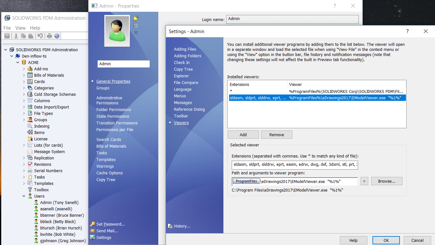Click the Print toolbar icon
This screenshot has height=245, width=435.
point(49,36)
